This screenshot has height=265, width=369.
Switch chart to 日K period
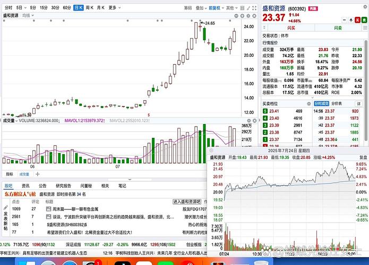(78, 8)
